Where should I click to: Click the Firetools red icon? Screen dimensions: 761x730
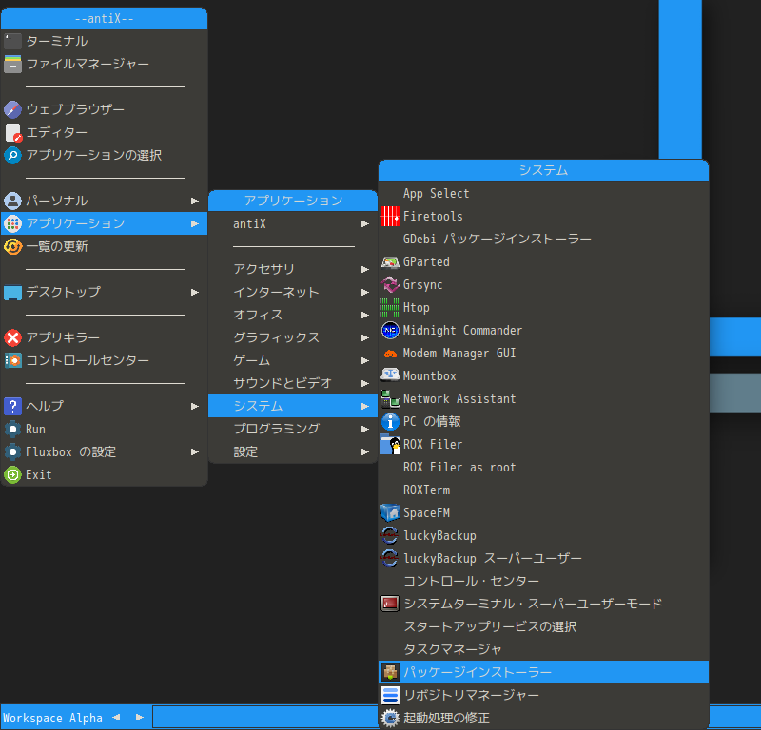point(390,217)
